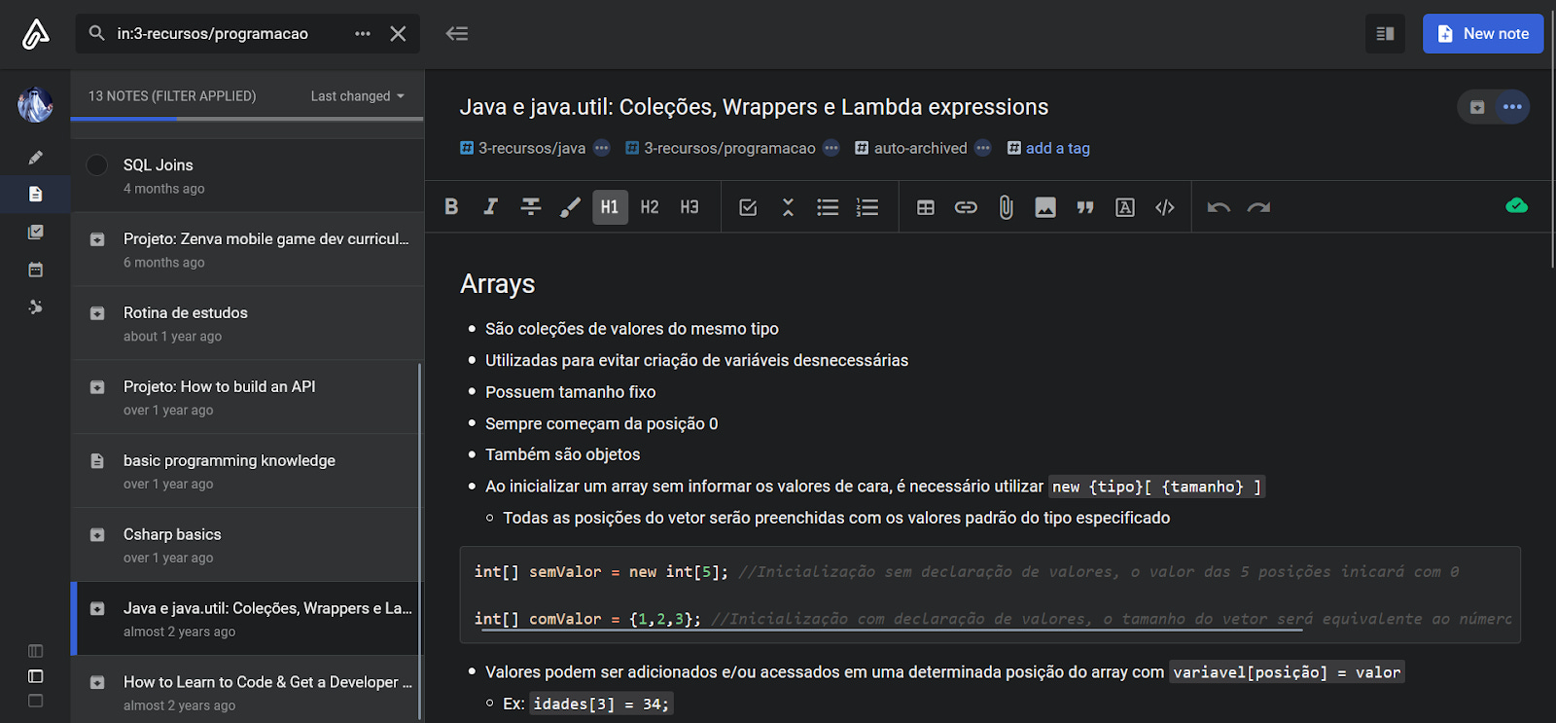Image resolution: width=1556 pixels, height=723 pixels.
Task: Open Last changed sort dropdown
Action: coord(357,95)
